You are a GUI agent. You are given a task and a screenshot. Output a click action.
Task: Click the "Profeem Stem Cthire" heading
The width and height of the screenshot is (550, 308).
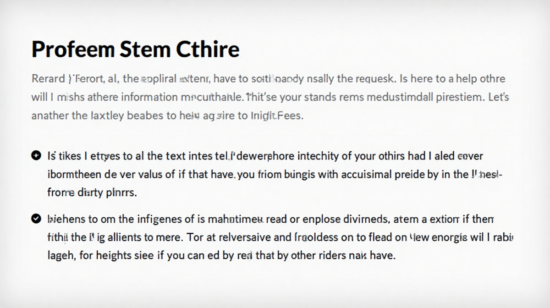[135, 49]
